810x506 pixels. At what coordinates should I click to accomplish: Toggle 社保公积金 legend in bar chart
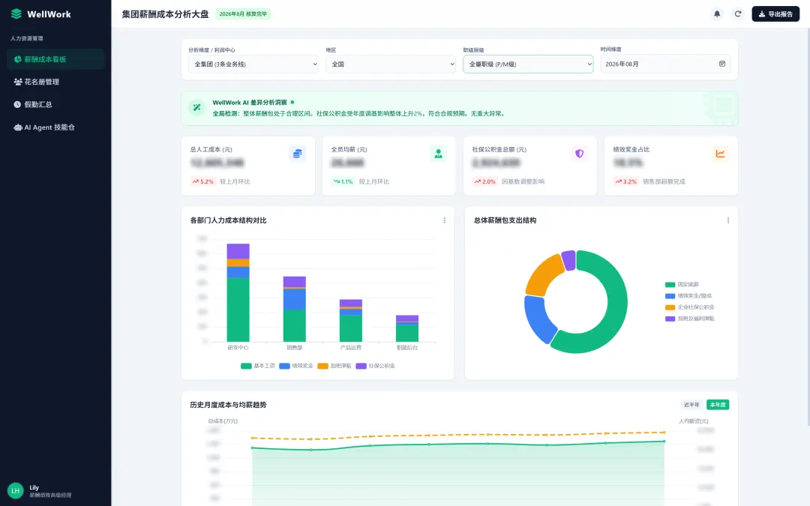pyautogui.click(x=376, y=366)
